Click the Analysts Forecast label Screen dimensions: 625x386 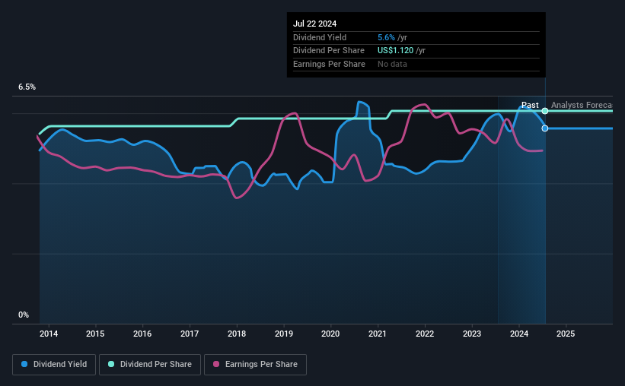(582, 105)
